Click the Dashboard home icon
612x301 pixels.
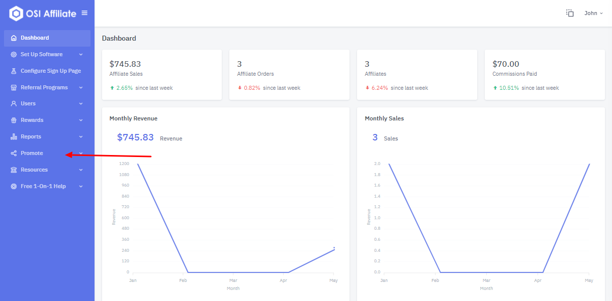[14, 38]
